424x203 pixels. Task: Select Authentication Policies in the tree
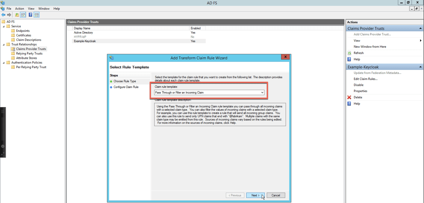(x=27, y=62)
